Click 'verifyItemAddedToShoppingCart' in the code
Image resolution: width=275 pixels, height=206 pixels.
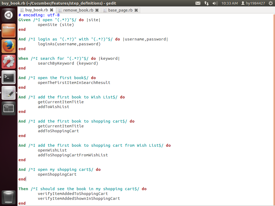click(73, 194)
